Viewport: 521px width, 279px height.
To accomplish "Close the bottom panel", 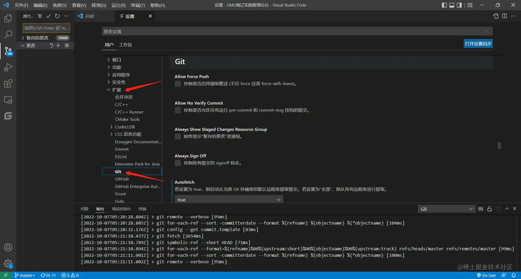I will point(515,209).
